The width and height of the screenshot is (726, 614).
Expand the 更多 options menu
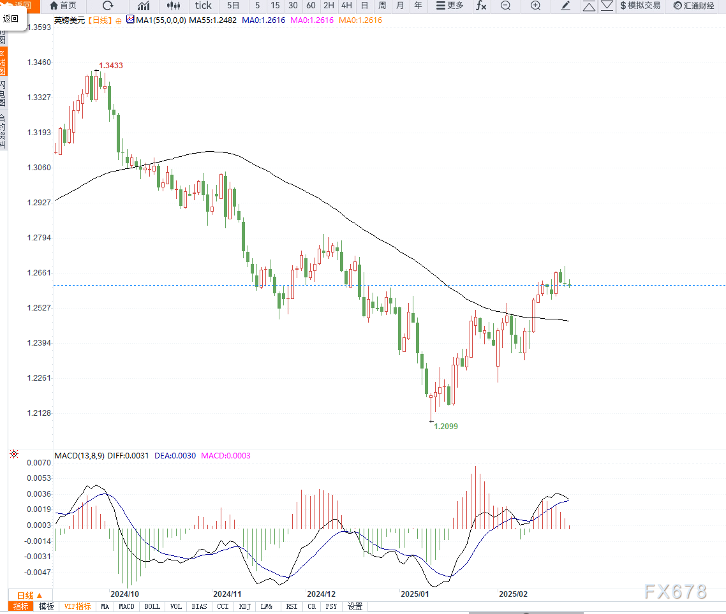coord(450,6)
